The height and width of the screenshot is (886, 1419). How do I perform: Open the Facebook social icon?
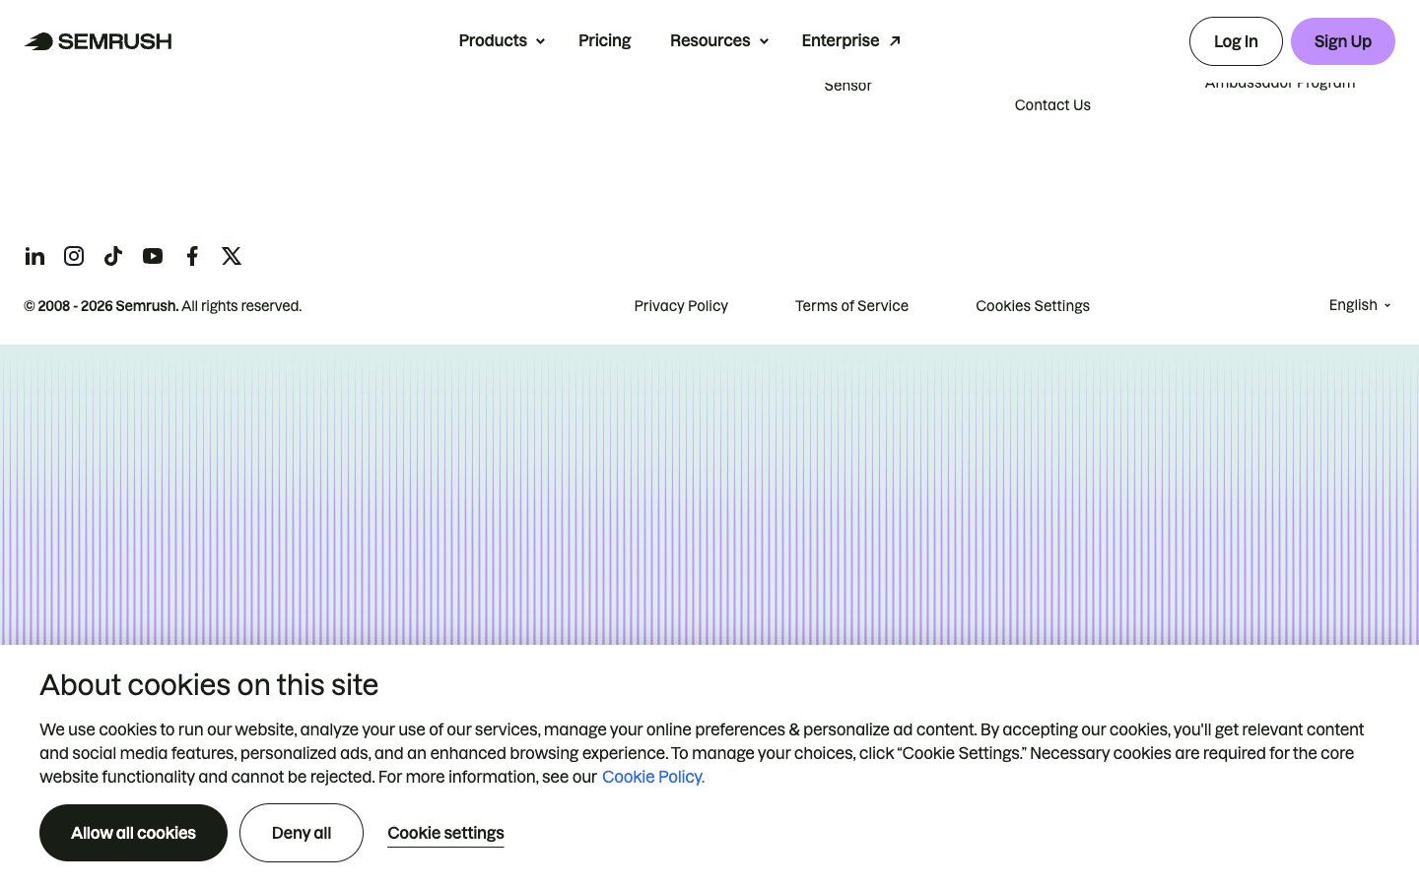click(192, 256)
